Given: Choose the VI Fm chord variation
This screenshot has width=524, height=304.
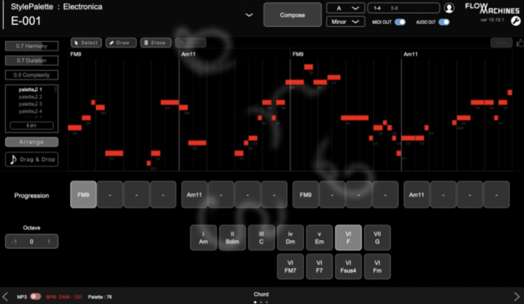Looking at the screenshot, I should point(377,267).
